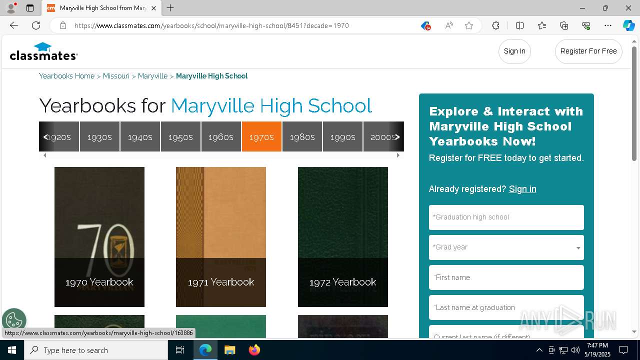Toggle Split screen view
640x360 pixels.
coord(519,25)
